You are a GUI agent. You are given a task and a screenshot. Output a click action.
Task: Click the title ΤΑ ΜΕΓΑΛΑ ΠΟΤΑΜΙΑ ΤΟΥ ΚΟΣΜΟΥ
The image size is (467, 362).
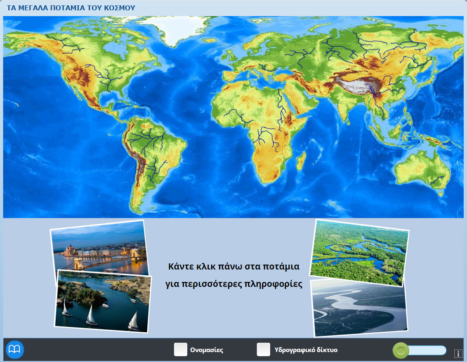[71, 8]
